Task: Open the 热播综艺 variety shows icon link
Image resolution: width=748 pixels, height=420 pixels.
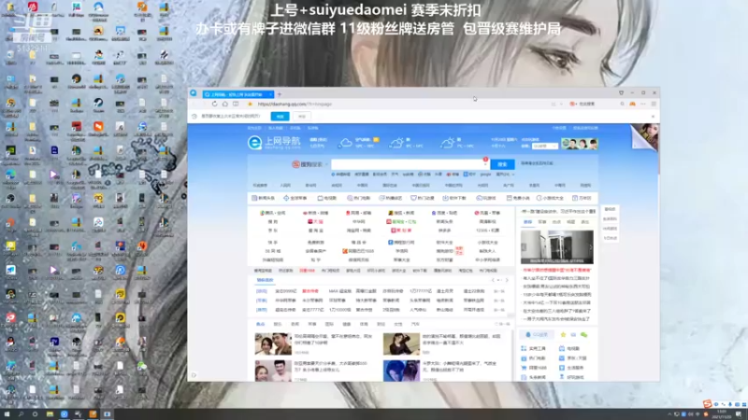Action: (x=390, y=198)
